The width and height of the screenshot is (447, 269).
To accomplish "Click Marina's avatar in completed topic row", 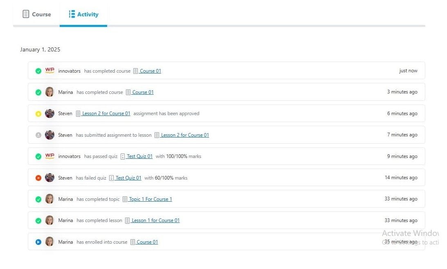I will click(x=49, y=199).
